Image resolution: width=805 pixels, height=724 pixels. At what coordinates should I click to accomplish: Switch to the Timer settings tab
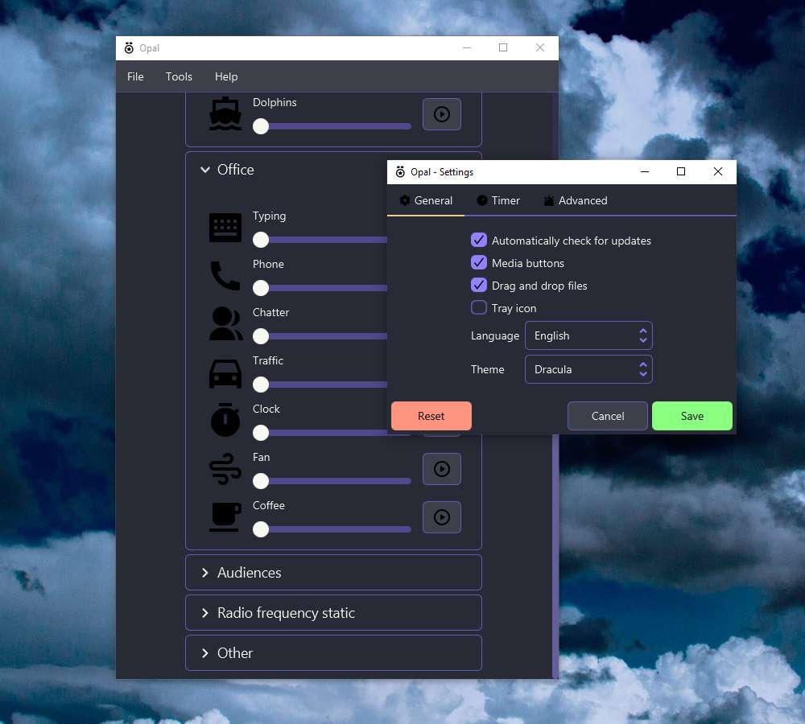pyautogui.click(x=498, y=200)
